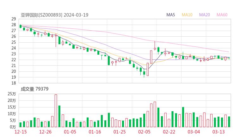Click the MA10 legend label
This screenshot has width=234, height=139.
pyautogui.click(x=187, y=15)
